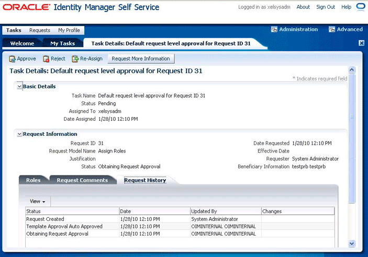This screenshot has width=368, height=257.
Task: Click the Advanced console icon
Action: tap(332, 30)
